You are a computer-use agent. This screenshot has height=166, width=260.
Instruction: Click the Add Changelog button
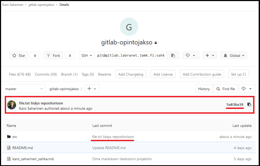pyautogui.click(x=131, y=74)
